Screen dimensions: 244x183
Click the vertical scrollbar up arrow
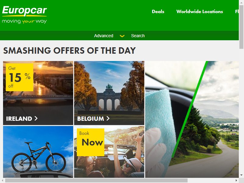(241, 3)
